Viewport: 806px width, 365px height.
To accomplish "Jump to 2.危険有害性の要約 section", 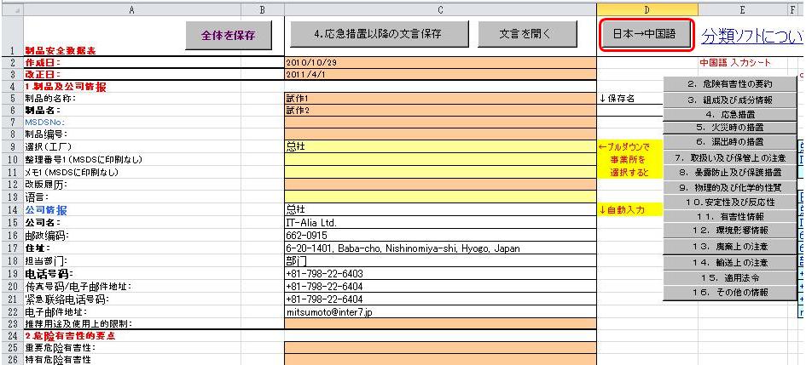I will click(729, 83).
